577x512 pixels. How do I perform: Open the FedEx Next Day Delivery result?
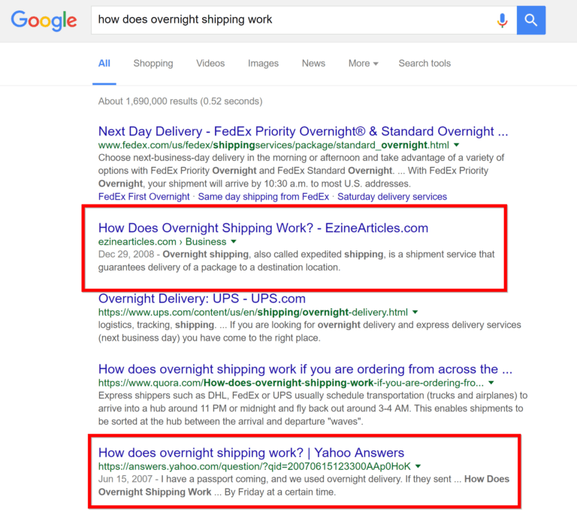[304, 131]
